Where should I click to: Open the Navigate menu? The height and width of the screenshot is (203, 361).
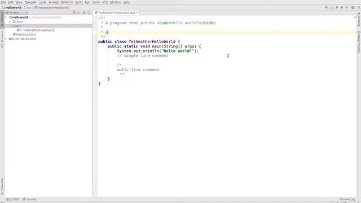pos(31,2)
